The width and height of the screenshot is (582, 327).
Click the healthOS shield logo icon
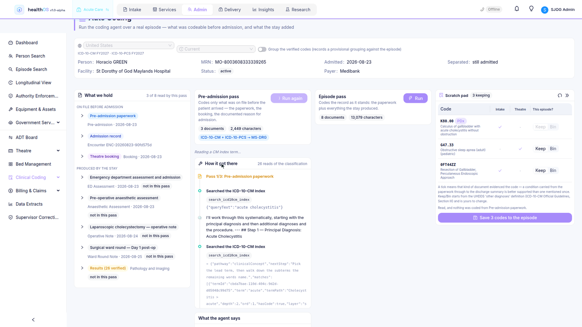(19, 10)
